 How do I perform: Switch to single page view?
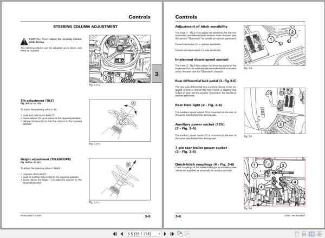297,234
